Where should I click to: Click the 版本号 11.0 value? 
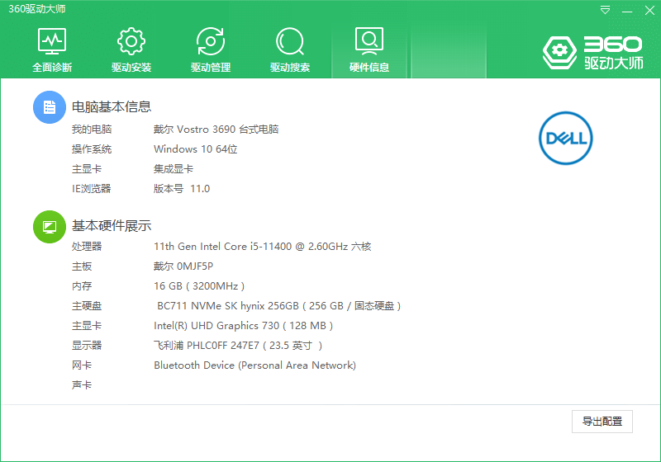coord(182,188)
